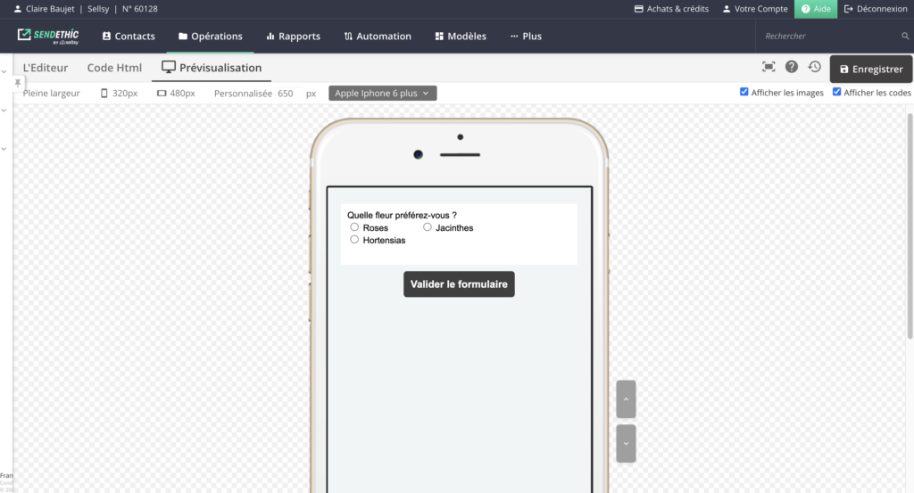The image size is (914, 493).
Task: Open the Apple Iphone 6 plus dropdown
Action: tap(382, 93)
